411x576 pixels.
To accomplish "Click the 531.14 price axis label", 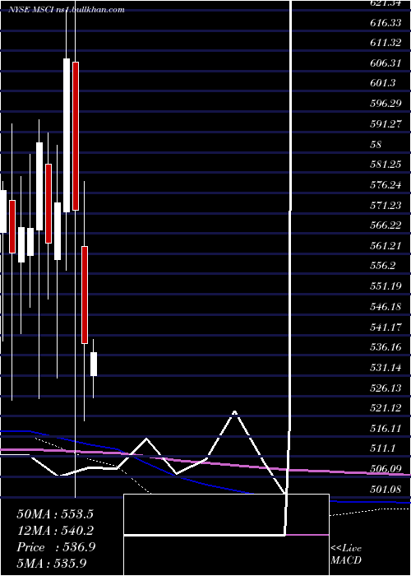I will (386, 367).
